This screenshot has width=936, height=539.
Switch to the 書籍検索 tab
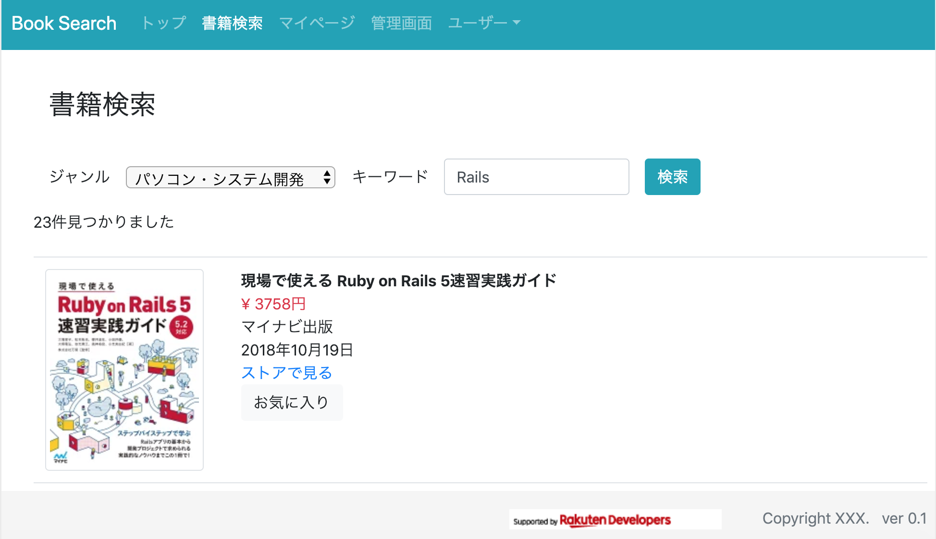coord(232,22)
